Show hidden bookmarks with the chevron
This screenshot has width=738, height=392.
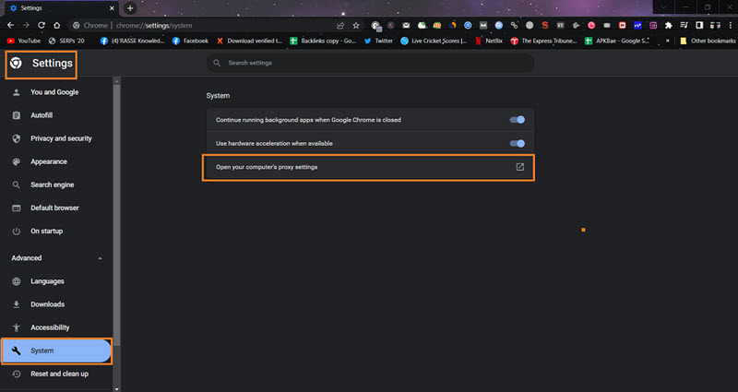[667, 41]
